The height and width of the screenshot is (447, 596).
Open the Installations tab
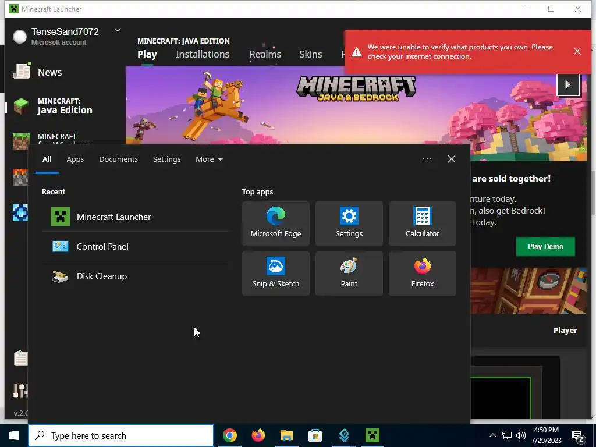pos(203,54)
